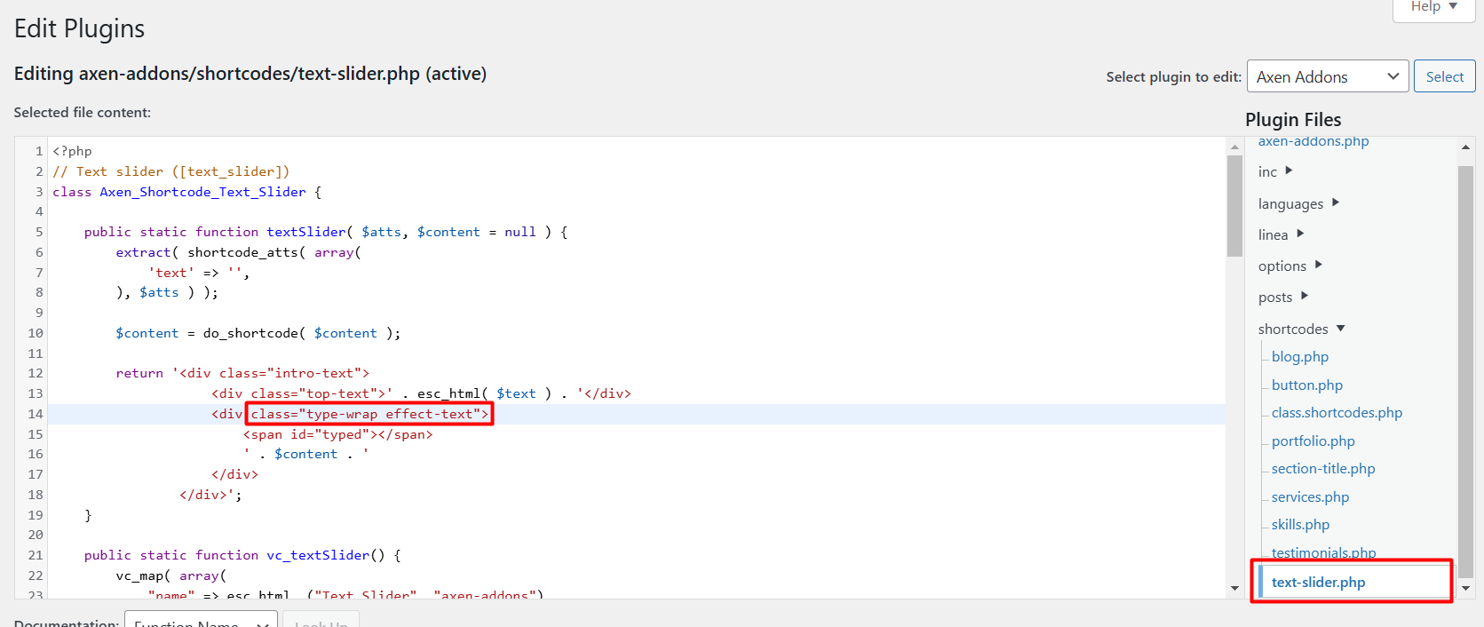Click line number 14 in the gutter
Image resolution: width=1484 pixels, height=627 pixels.
click(x=36, y=414)
